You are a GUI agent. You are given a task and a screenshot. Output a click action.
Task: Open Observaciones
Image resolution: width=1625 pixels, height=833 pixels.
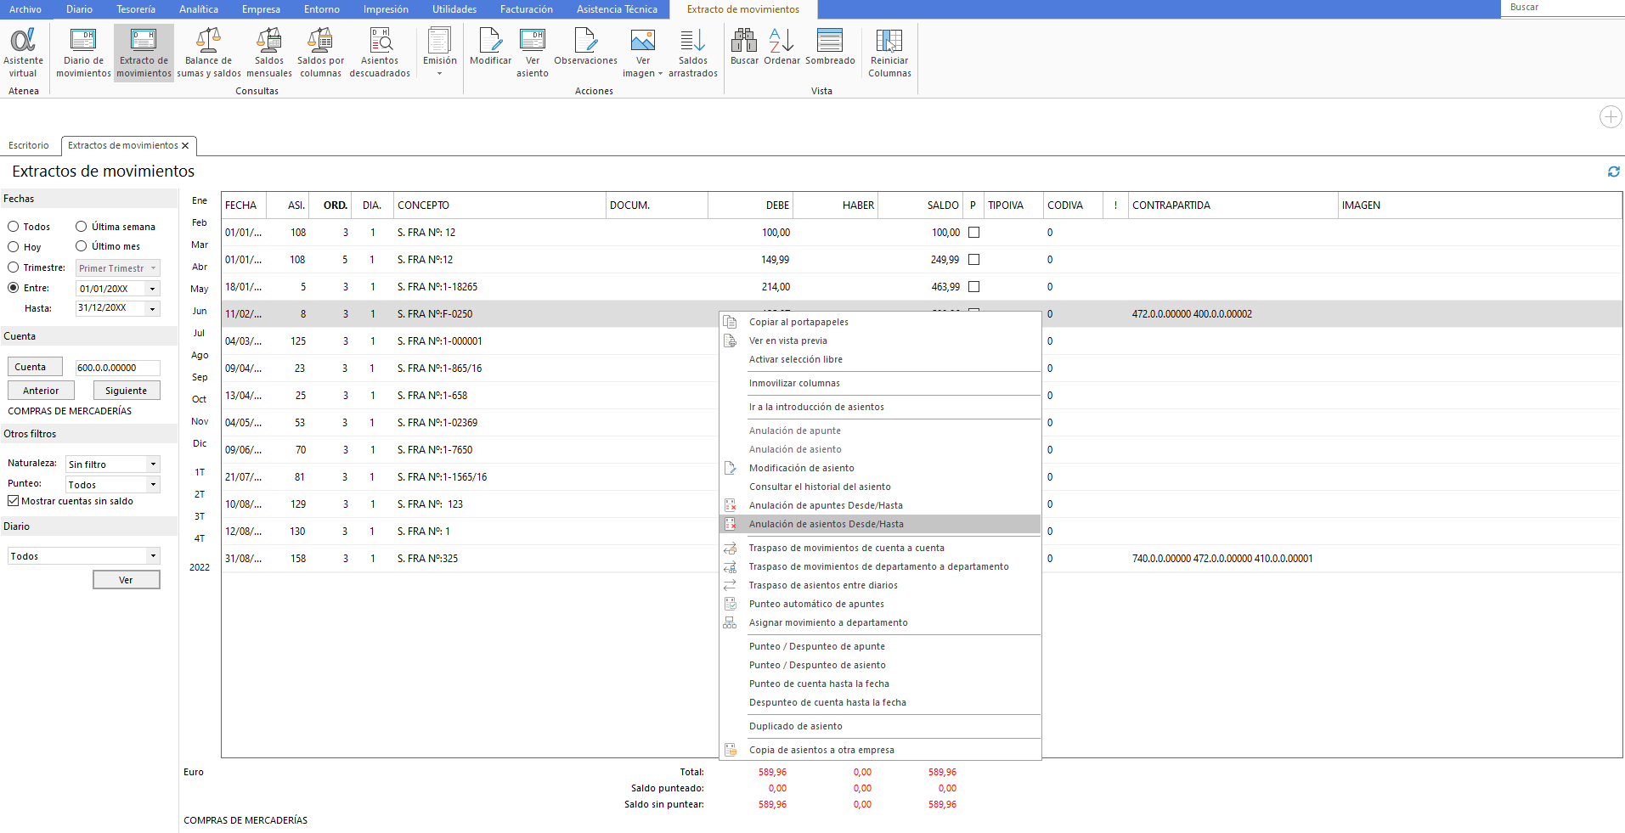[585, 47]
